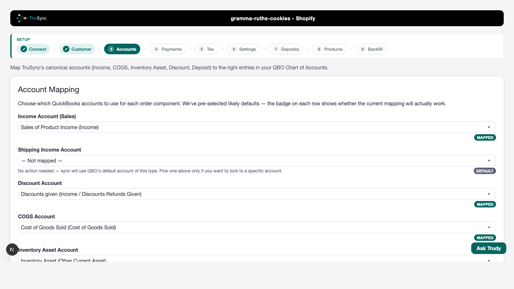
Task: Click the MAPPED badge under Income Account
Action: (x=485, y=137)
